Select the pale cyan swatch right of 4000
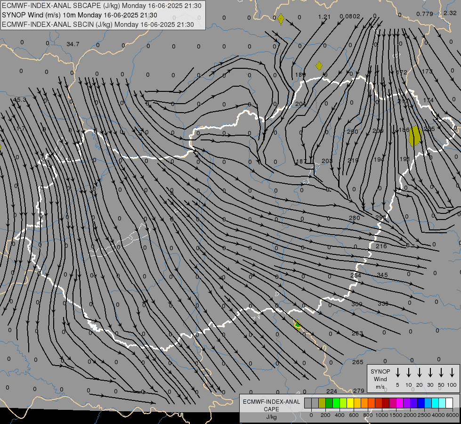The width and height of the screenshot is (461, 424). tap(442, 403)
